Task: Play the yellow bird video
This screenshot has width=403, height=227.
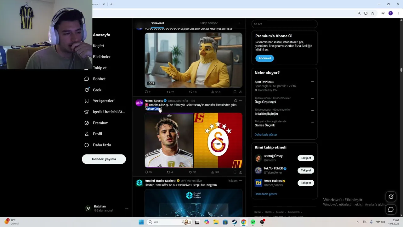Action: (194, 60)
